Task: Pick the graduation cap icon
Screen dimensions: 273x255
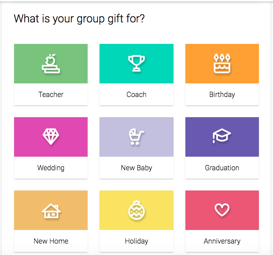Action: click(x=222, y=136)
